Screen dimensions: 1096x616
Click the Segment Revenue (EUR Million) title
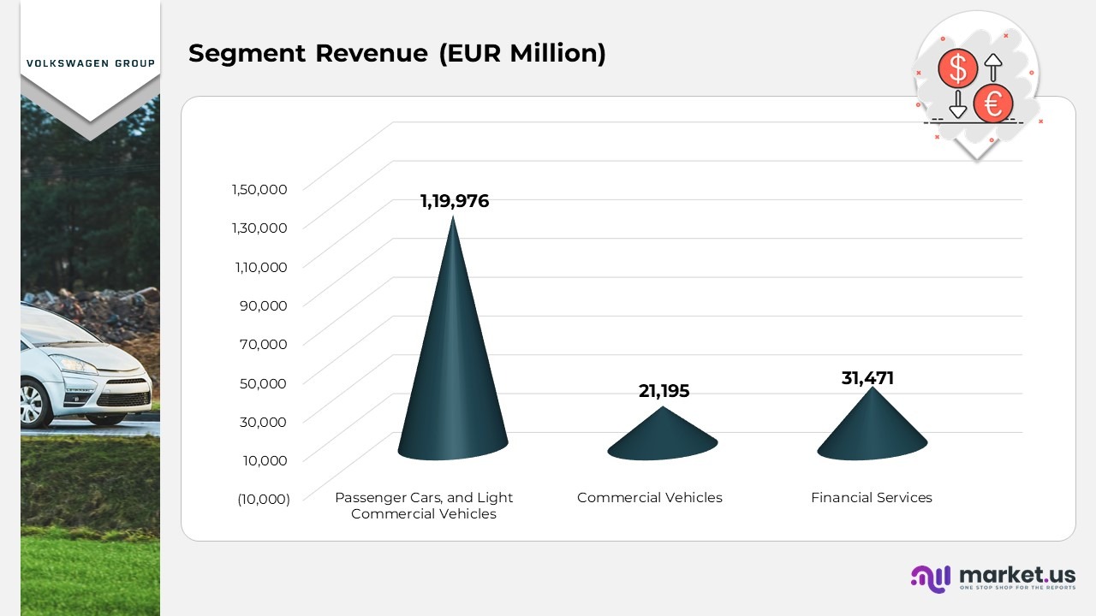[x=397, y=53]
